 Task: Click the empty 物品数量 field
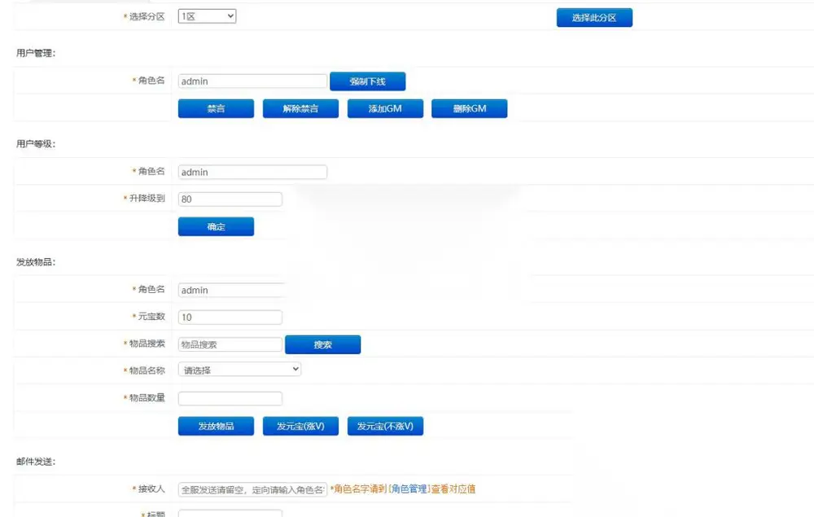point(230,398)
